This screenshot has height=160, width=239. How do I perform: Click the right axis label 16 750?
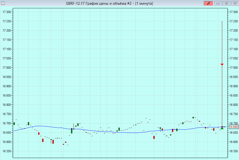point(233,114)
